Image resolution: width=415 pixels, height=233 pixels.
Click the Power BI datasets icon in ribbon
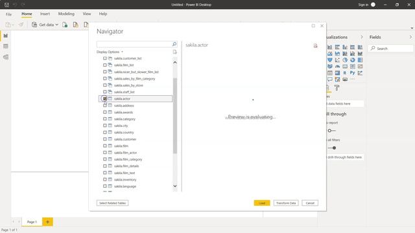[x=76, y=25]
